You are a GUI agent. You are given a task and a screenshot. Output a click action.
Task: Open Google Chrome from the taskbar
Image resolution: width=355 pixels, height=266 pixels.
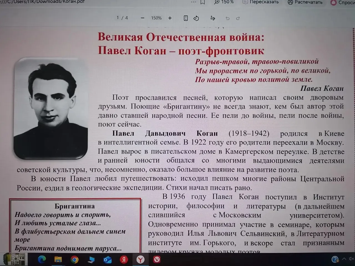tap(74, 260)
